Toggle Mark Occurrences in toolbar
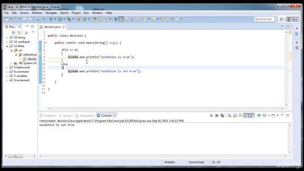The width and height of the screenshot is (304, 171). click(x=121, y=19)
